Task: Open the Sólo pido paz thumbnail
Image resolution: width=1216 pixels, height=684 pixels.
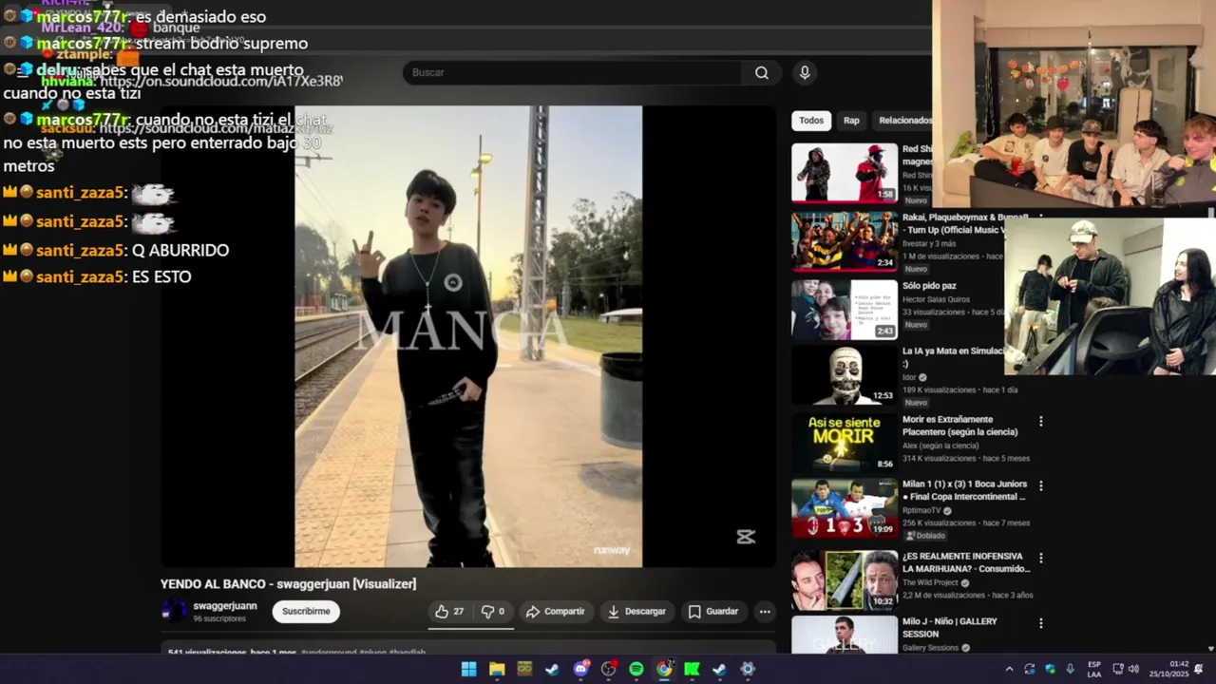Action: (x=845, y=310)
